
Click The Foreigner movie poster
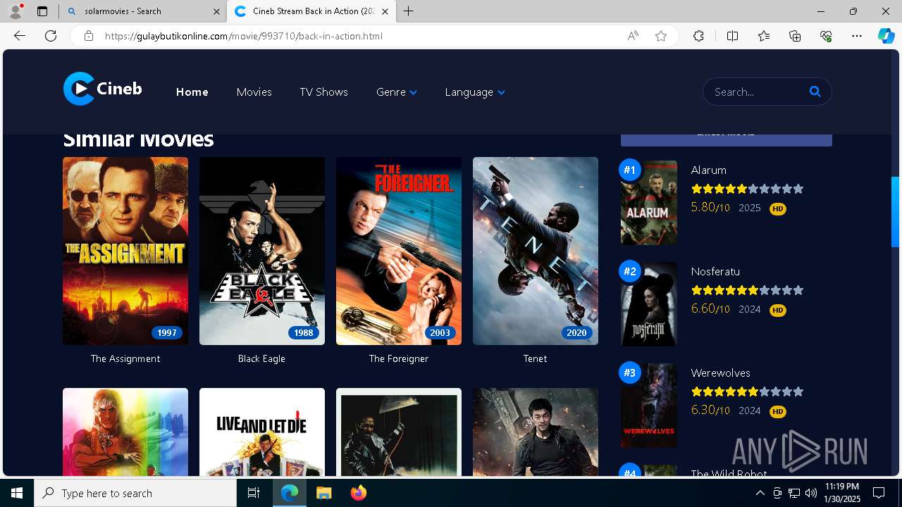399,251
